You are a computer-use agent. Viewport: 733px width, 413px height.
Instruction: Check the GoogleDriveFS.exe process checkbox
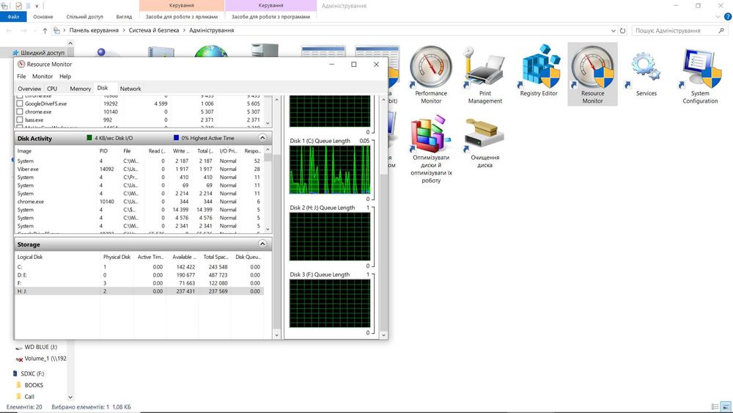point(20,104)
